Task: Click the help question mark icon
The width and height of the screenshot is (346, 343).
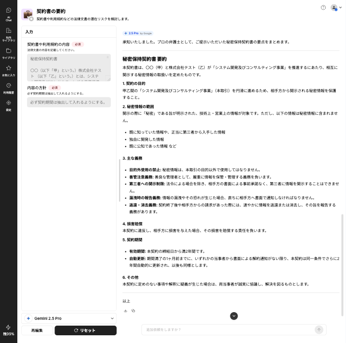Action: pyautogui.click(x=323, y=8)
